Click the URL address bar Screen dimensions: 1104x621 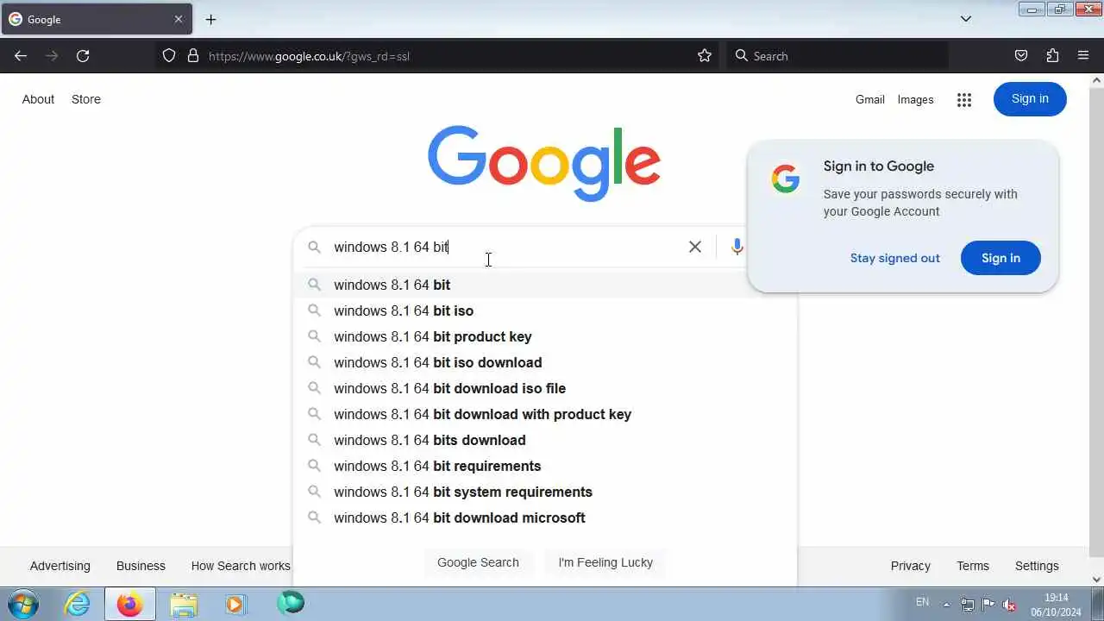point(440,56)
